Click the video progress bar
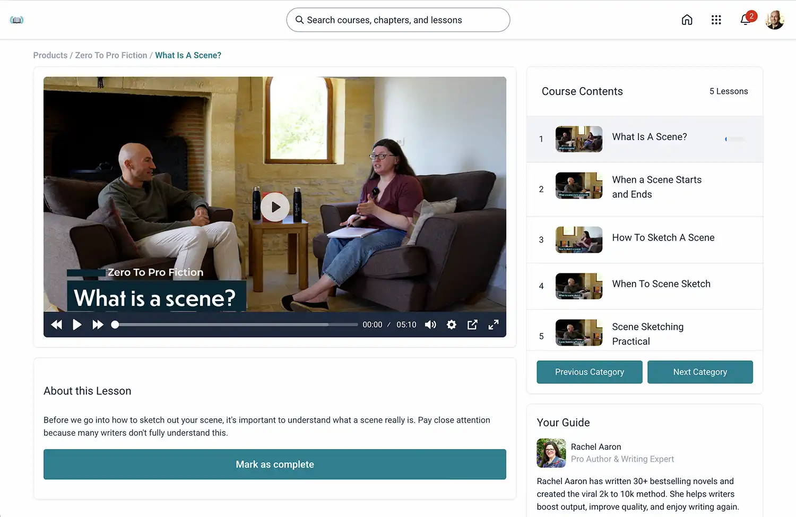 click(236, 325)
